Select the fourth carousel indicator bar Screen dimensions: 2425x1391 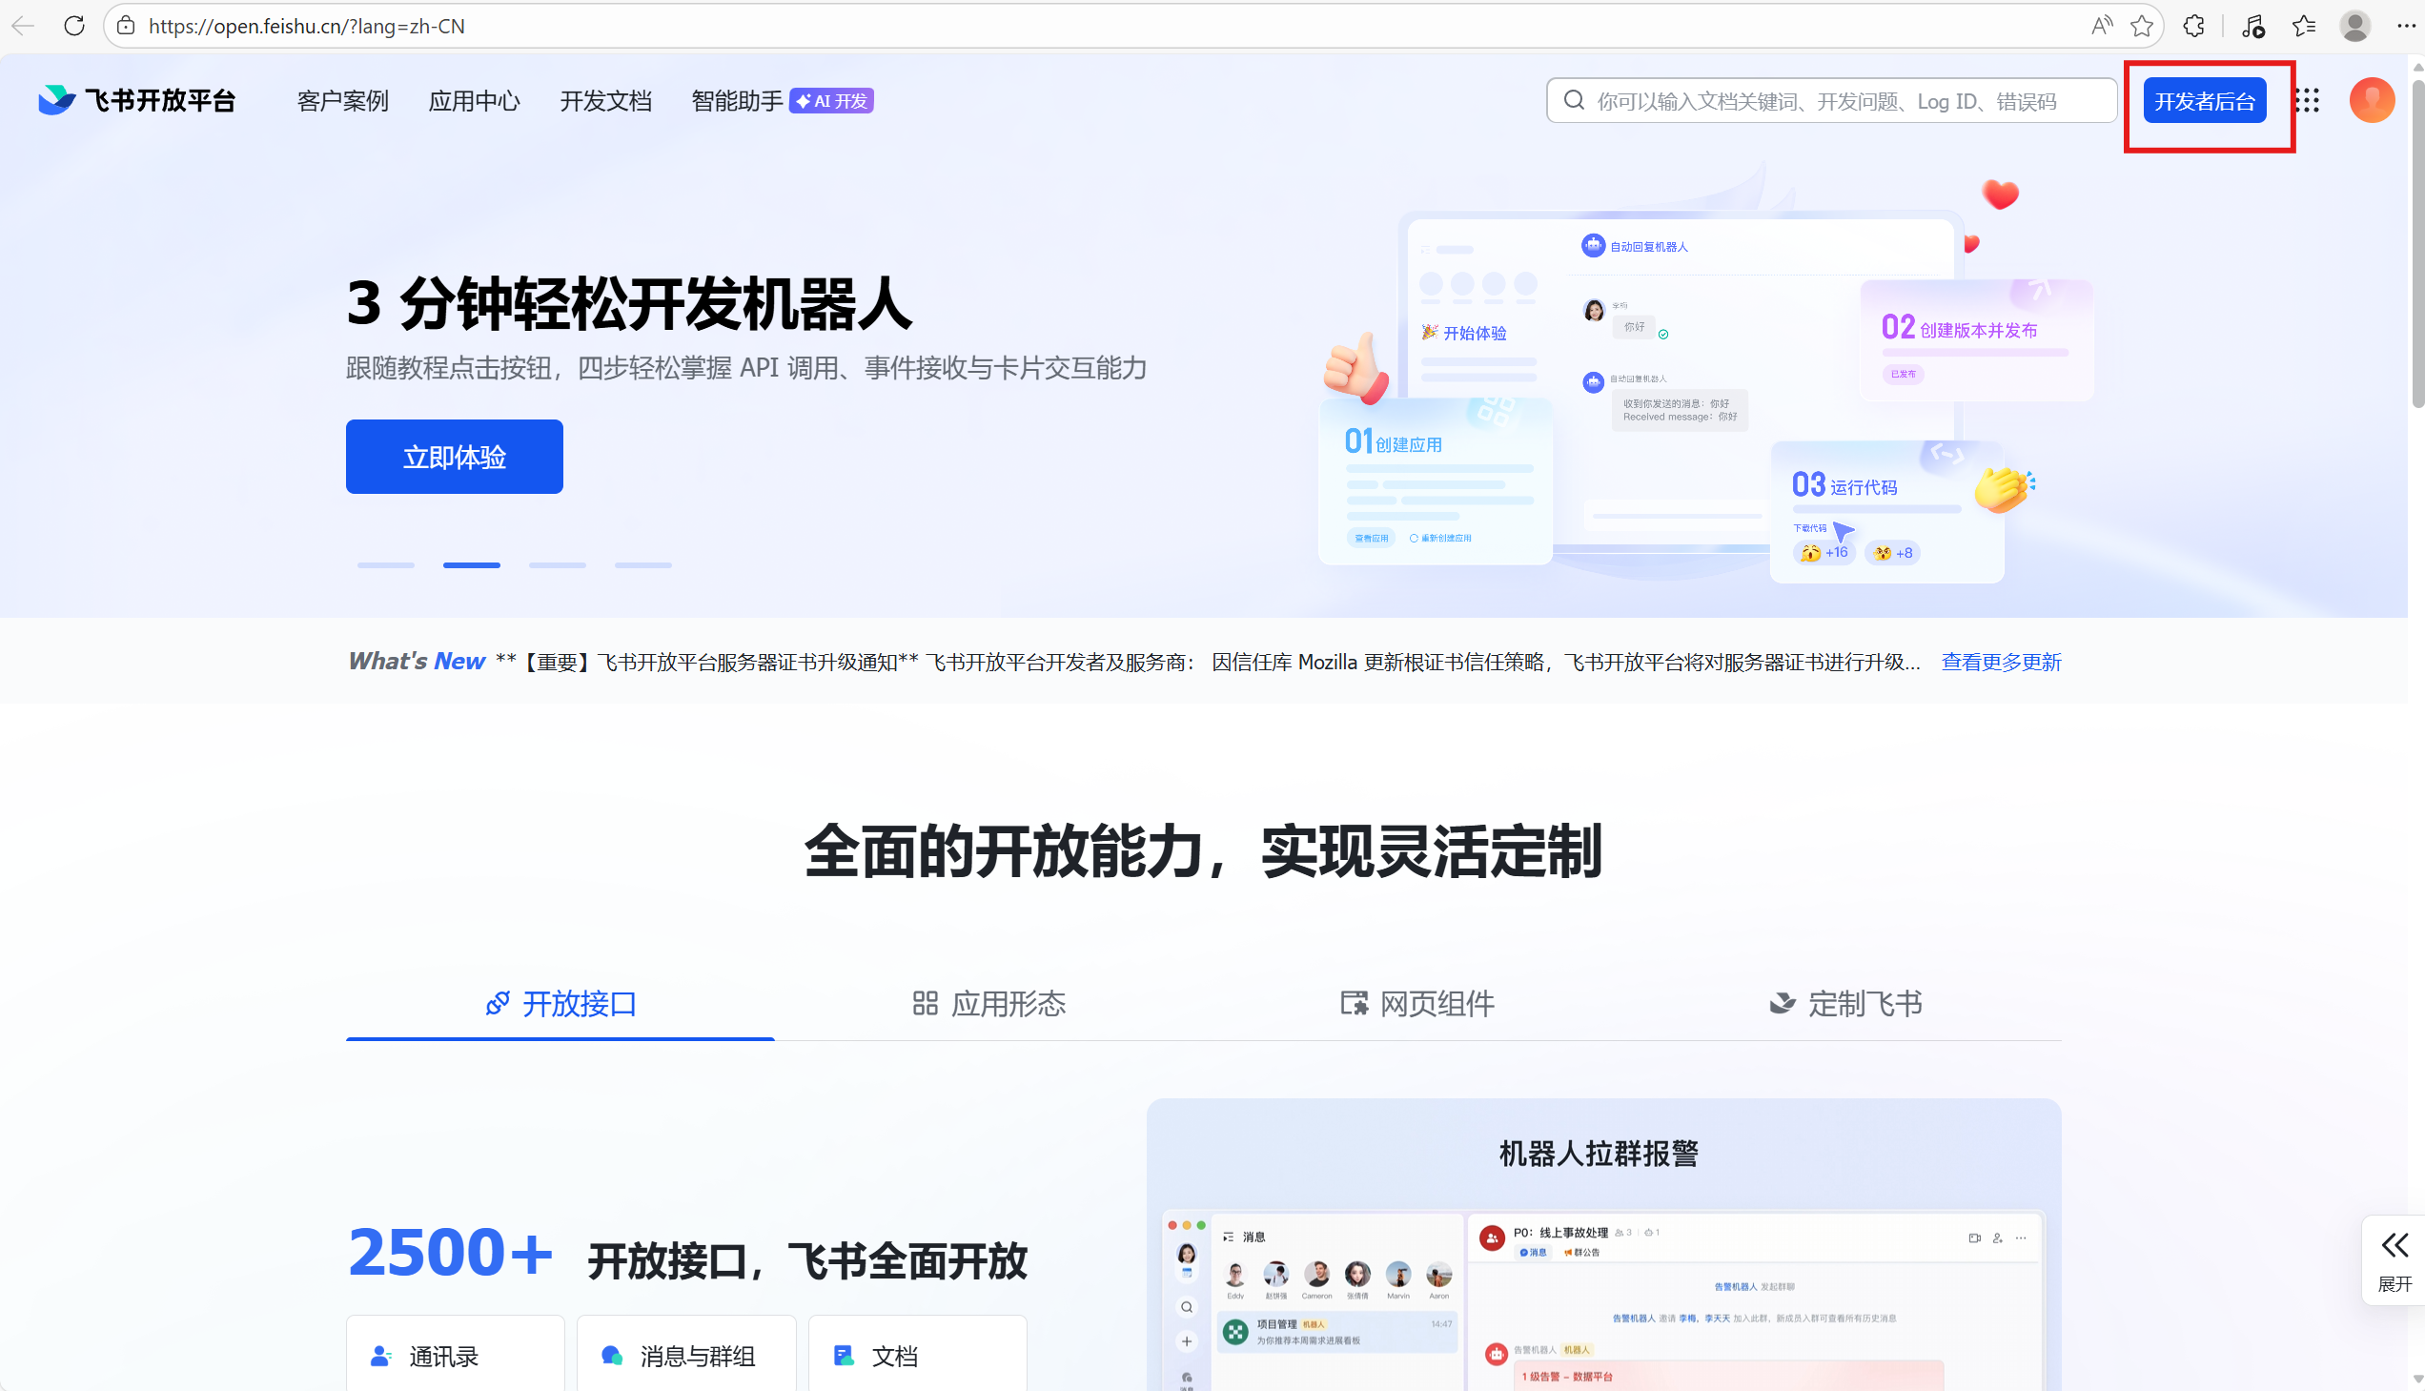[642, 565]
